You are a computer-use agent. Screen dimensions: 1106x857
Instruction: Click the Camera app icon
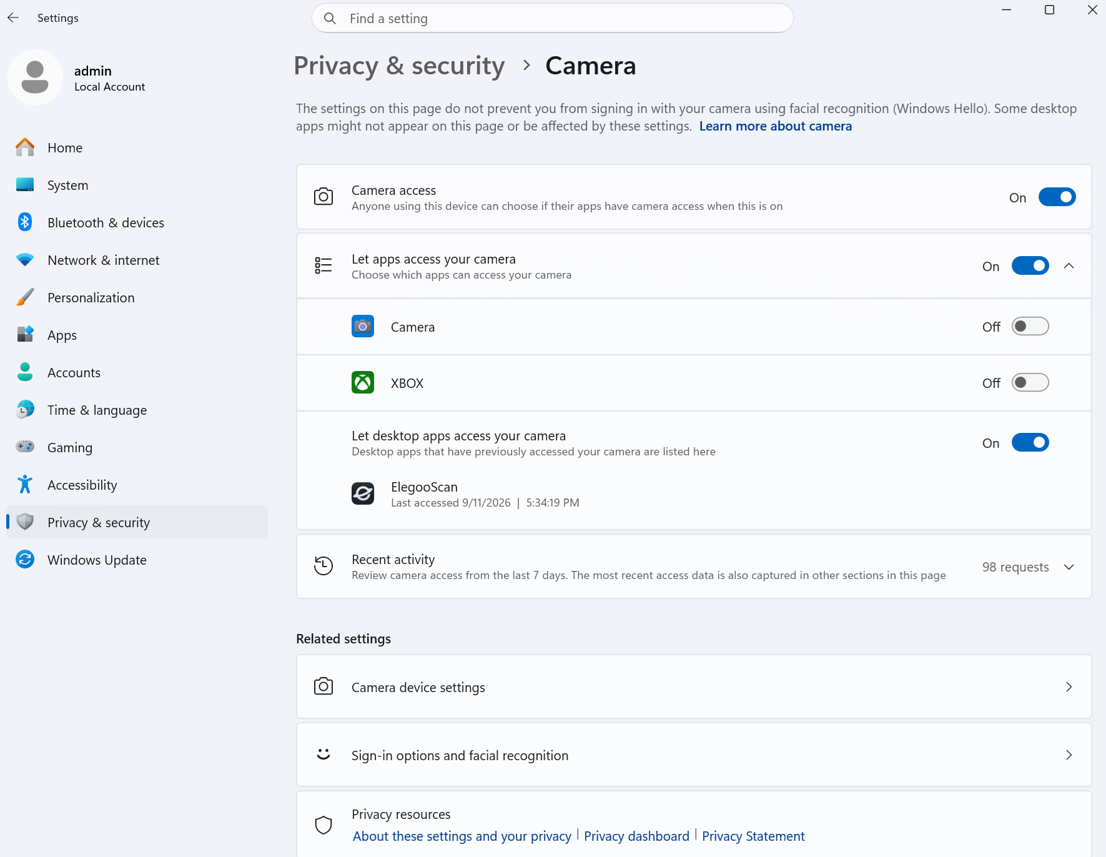pyautogui.click(x=363, y=327)
